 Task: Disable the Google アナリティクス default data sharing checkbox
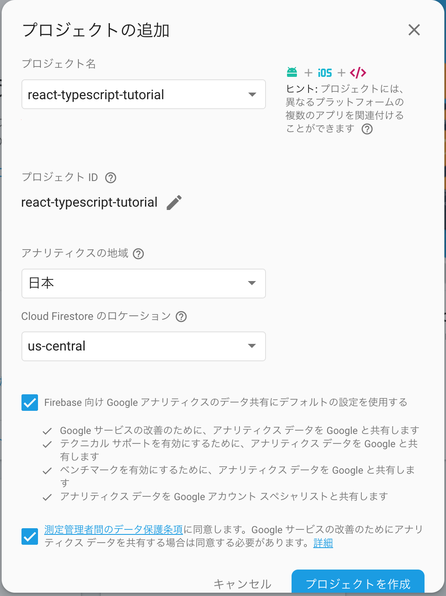(29, 403)
